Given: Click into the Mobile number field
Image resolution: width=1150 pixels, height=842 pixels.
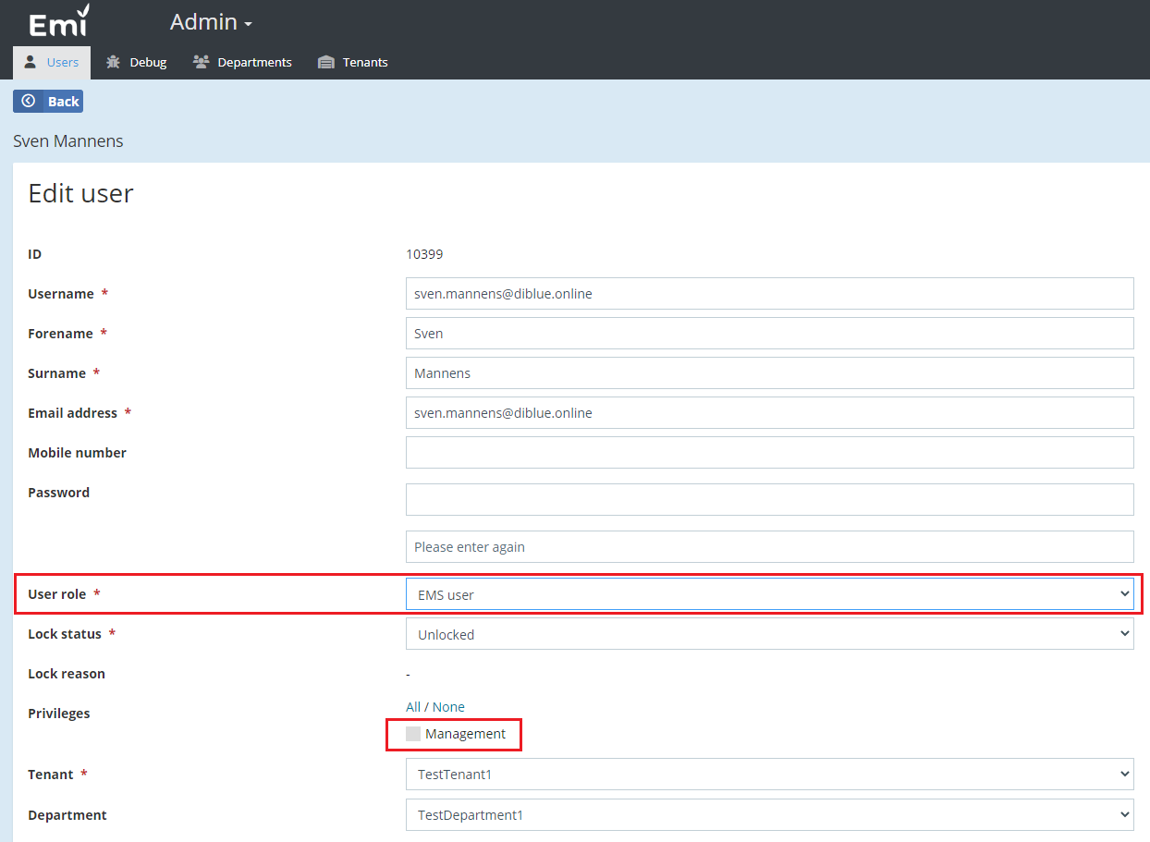Looking at the screenshot, I should (x=769, y=453).
